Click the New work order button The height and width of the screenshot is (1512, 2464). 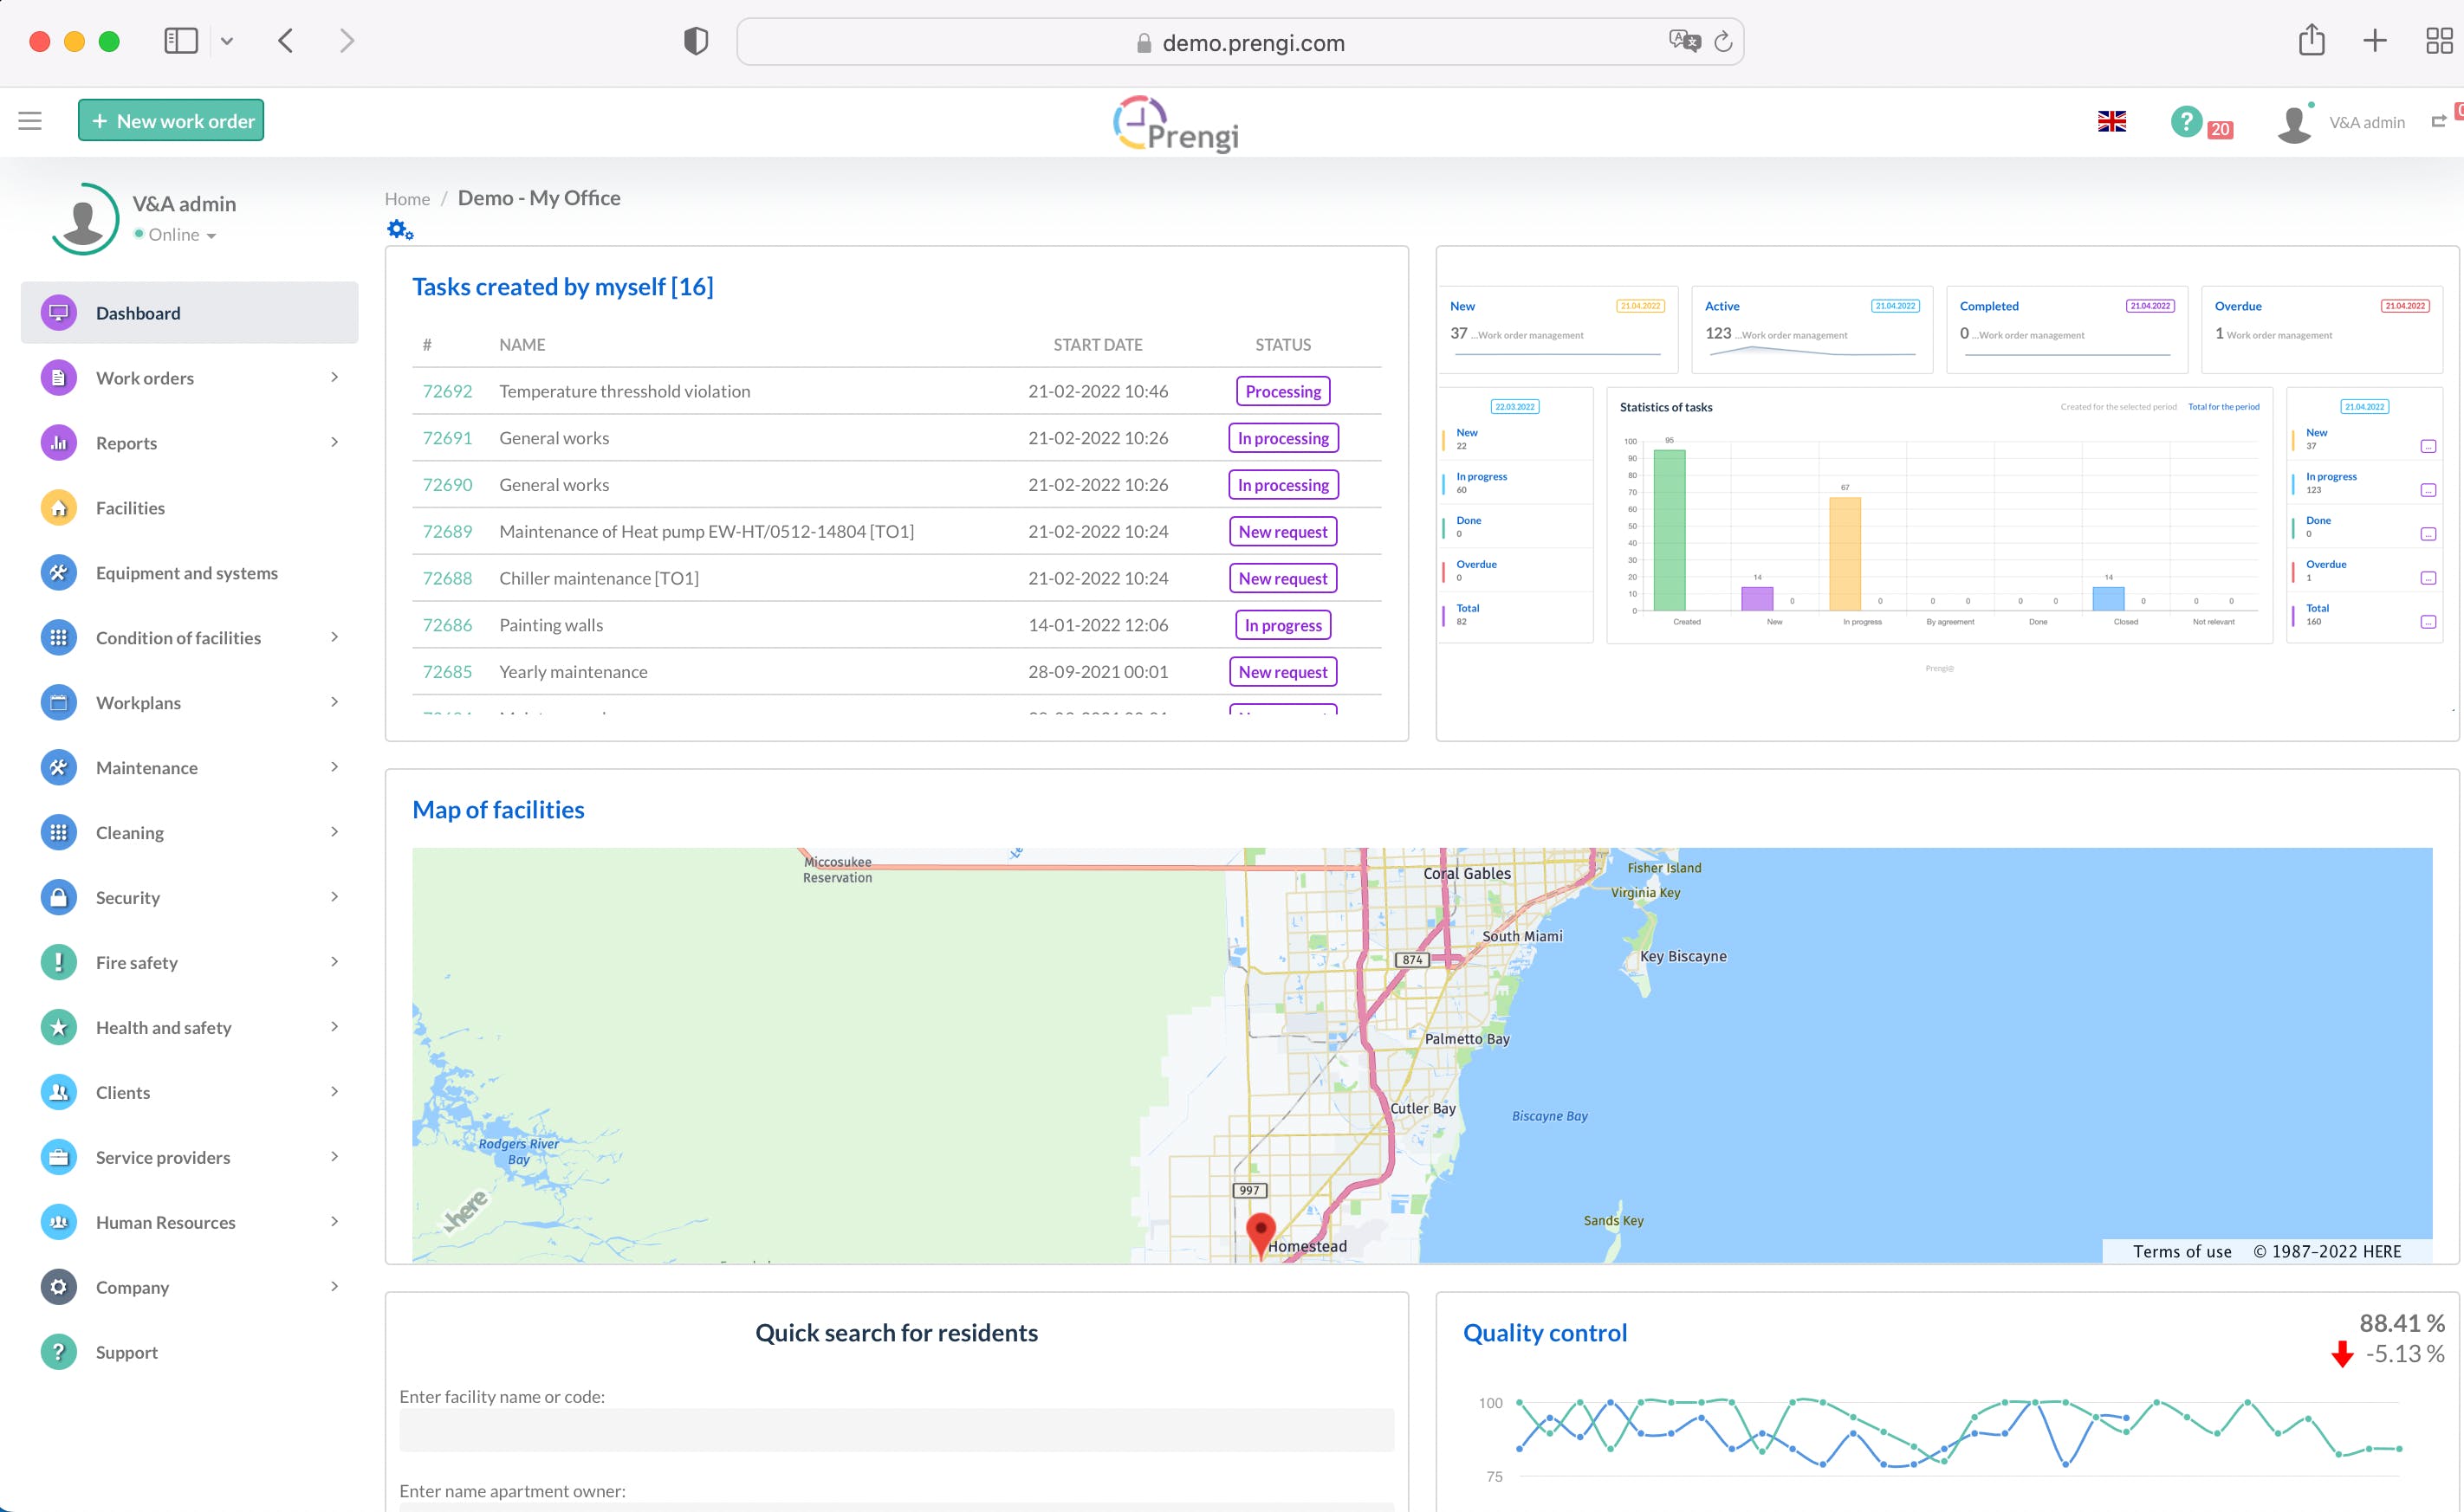click(x=171, y=121)
